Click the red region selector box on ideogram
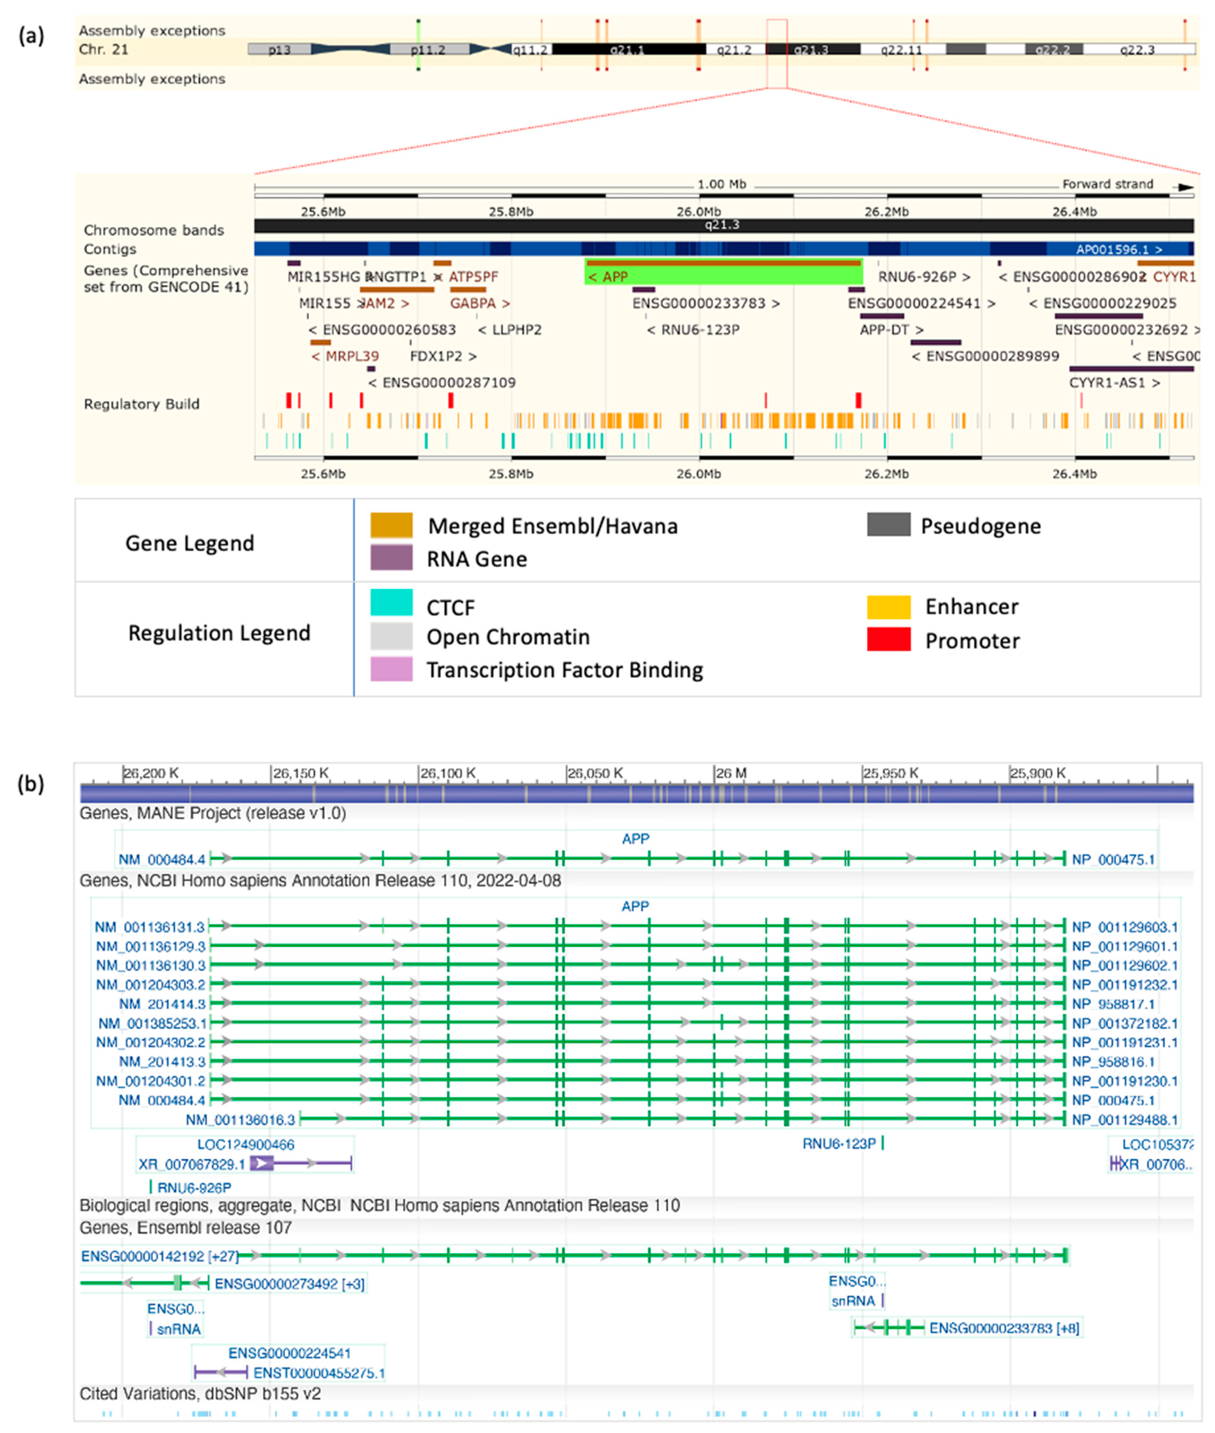Image resolution: width=1215 pixels, height=1433 pixels. (776, 54)
